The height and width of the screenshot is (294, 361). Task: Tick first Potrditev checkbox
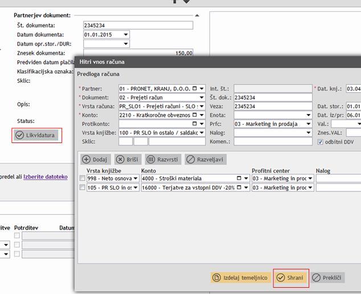pos(17,235)
